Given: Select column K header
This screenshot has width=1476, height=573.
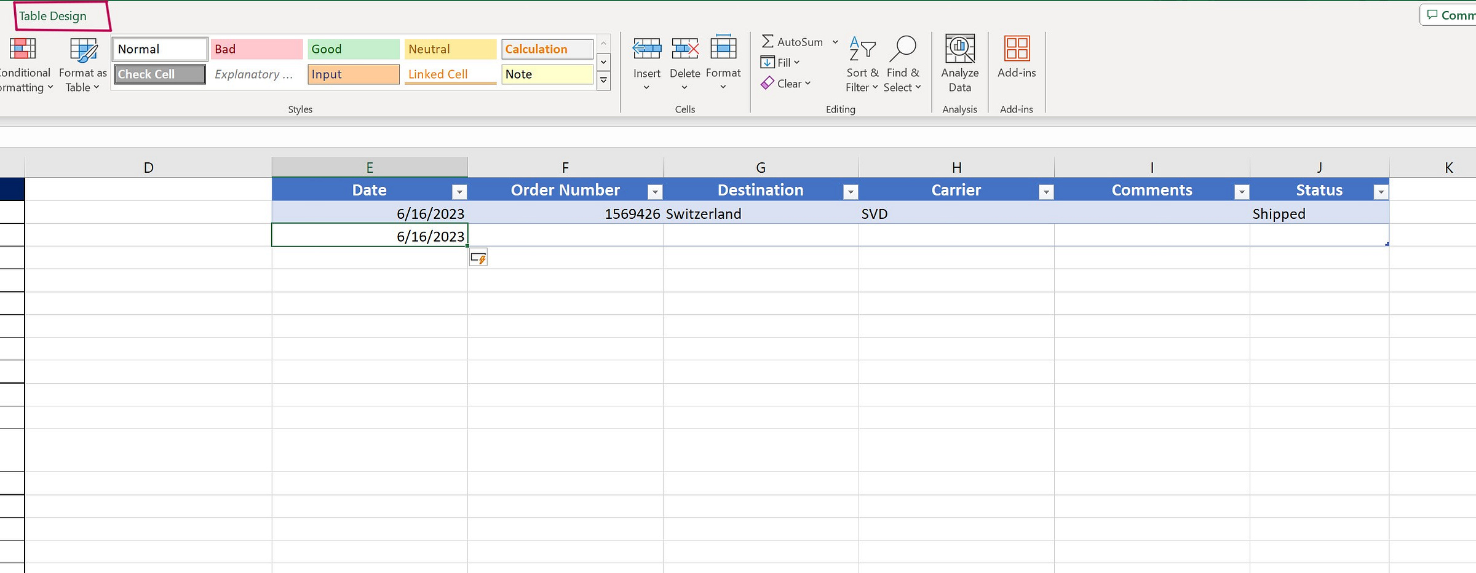Looking at the screenshot, I should (x=1433, y=167).
